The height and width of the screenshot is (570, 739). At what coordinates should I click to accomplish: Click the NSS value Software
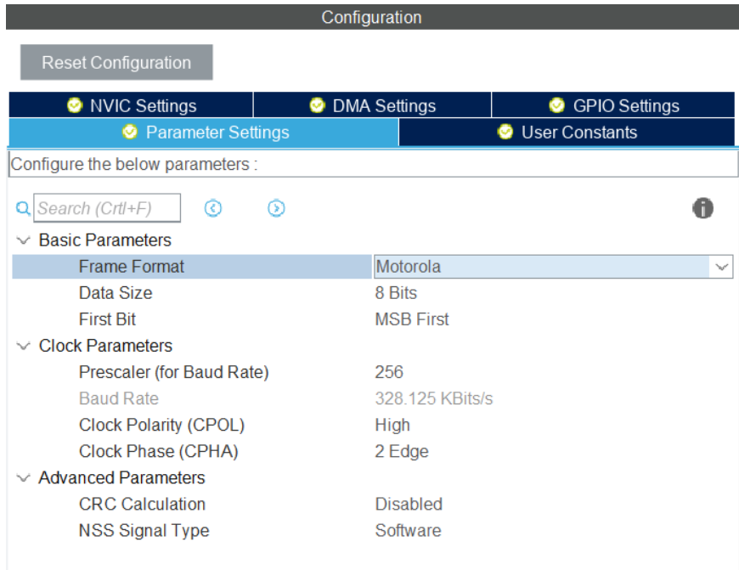pyautogui.click(x=408, y=531)
